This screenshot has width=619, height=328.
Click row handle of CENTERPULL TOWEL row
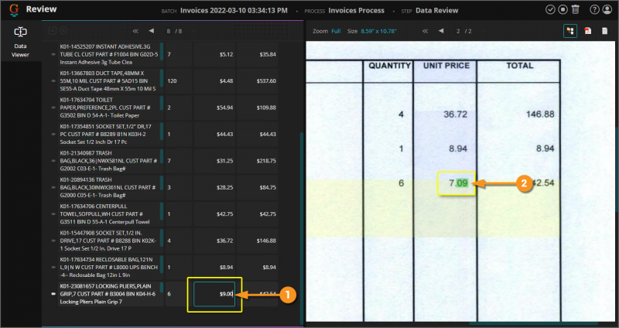point(53,214)
